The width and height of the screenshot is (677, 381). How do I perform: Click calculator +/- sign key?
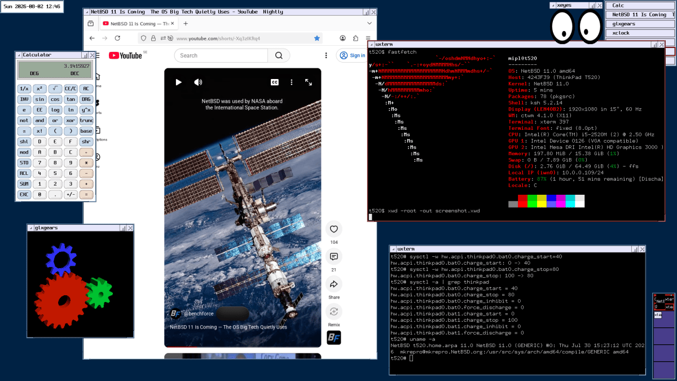pos(71,194)
